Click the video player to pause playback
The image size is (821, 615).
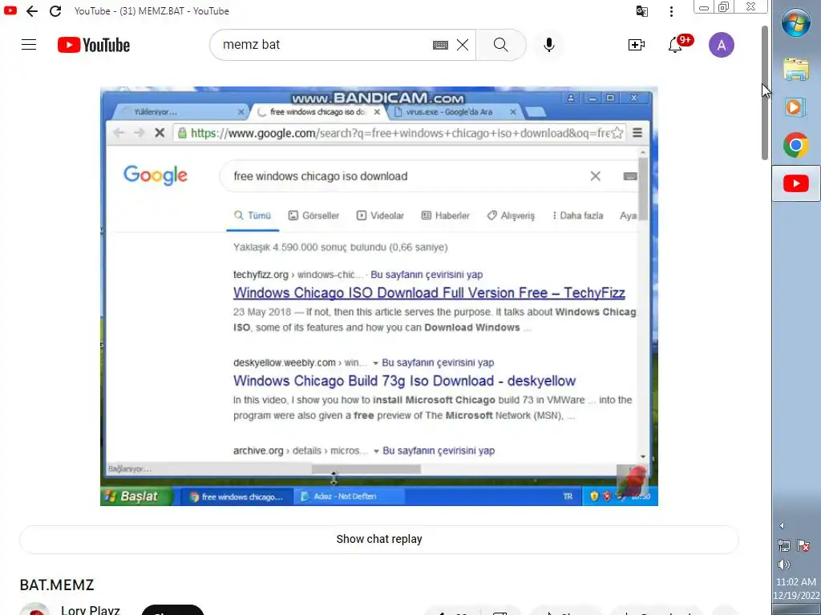[379, 296]
